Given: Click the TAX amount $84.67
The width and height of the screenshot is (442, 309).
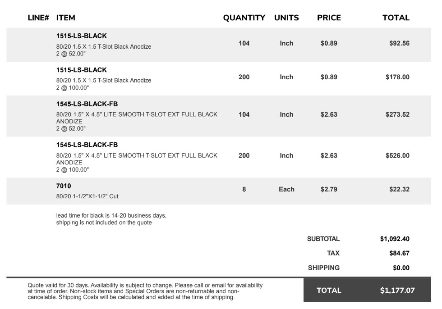Looking at the screenshot, I should [400, 253].
